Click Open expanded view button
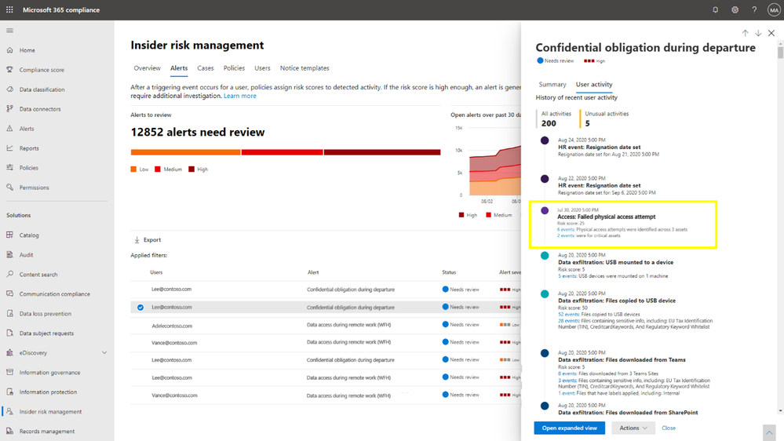This screenshot has height=441, width=784. 570,428
